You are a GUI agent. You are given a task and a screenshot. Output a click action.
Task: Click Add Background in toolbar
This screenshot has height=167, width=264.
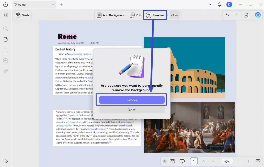pyautogui.click(x=111, y=15)
